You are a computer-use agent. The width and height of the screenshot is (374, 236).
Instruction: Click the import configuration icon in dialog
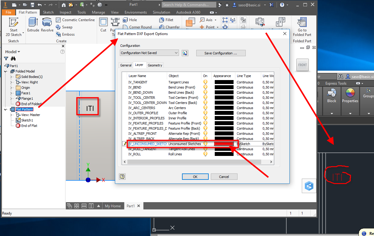[185, 53]
